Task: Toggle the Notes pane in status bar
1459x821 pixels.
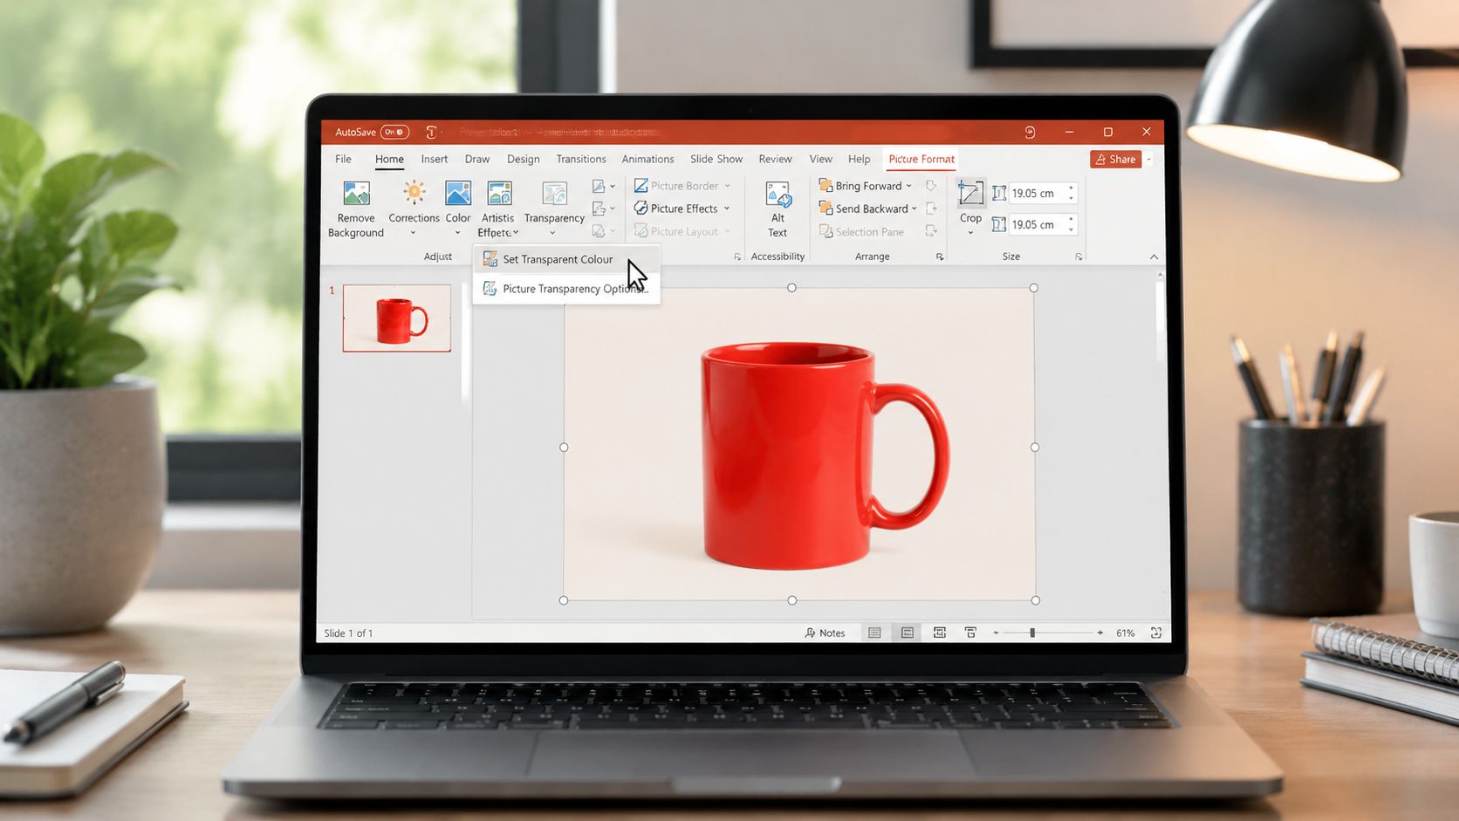Action: 825,633
